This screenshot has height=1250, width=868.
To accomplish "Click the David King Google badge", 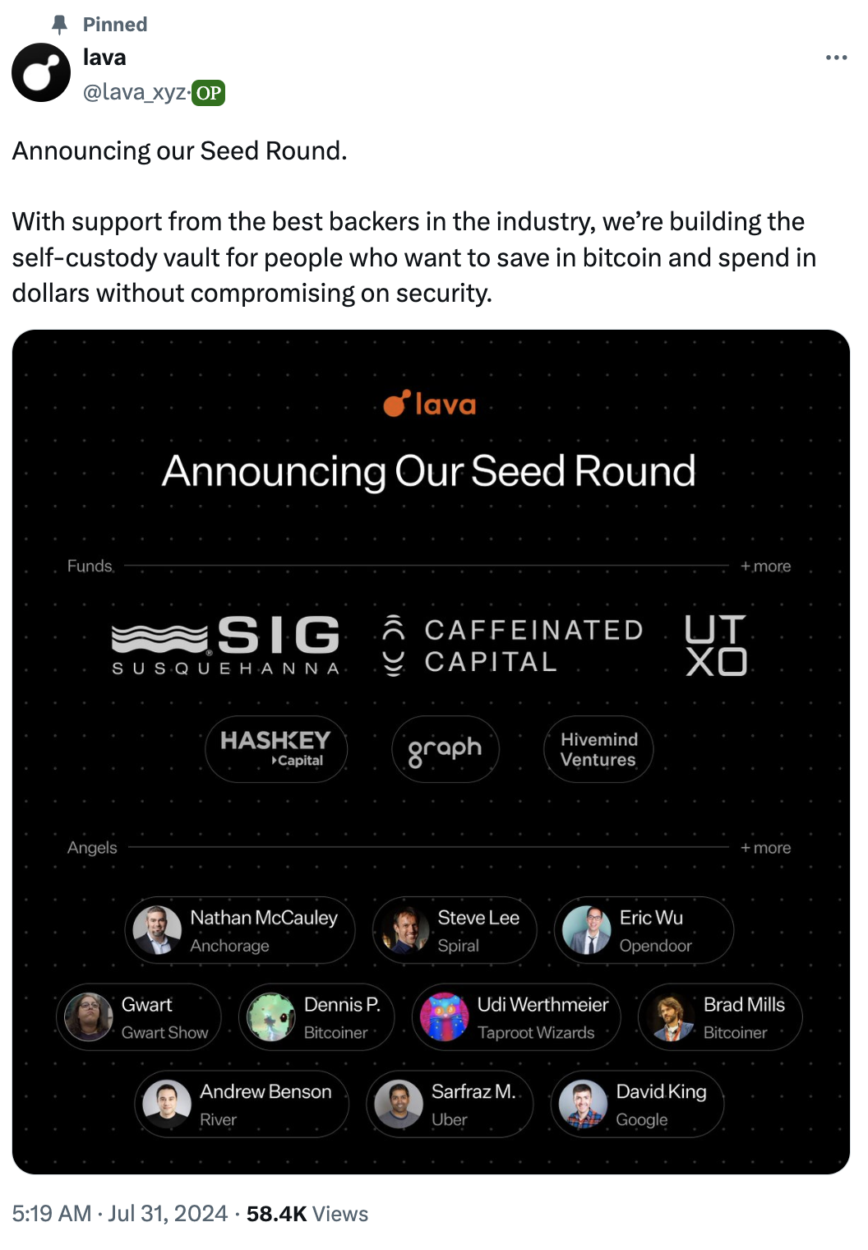I will click(x=637, y=1104).
